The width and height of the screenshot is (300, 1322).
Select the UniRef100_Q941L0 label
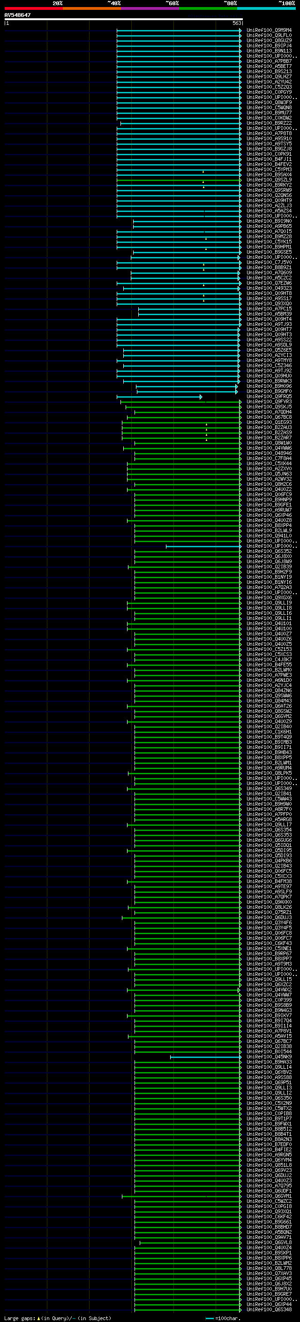(269, 536)
